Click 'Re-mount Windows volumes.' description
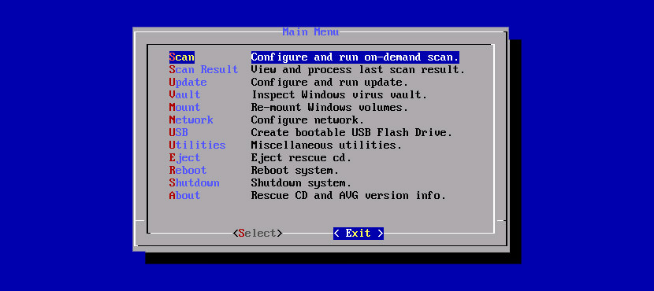Viewport: 654px width, 291px height. 329,108
